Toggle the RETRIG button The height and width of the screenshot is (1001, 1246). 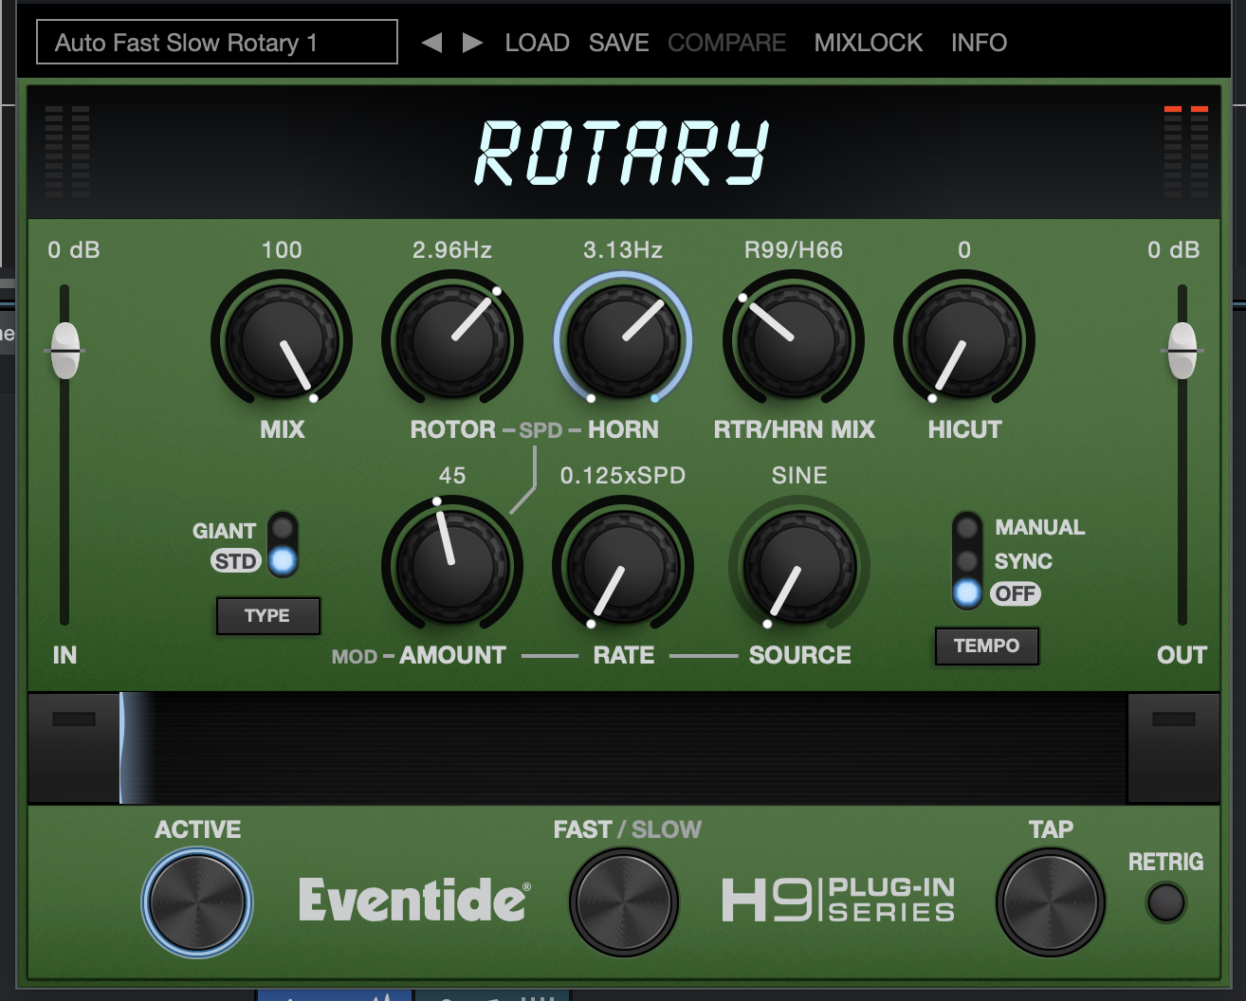coord(1166,902)
